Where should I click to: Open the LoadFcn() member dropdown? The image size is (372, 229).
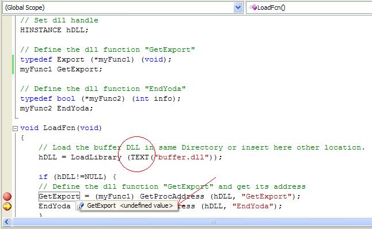pos(309,7)
